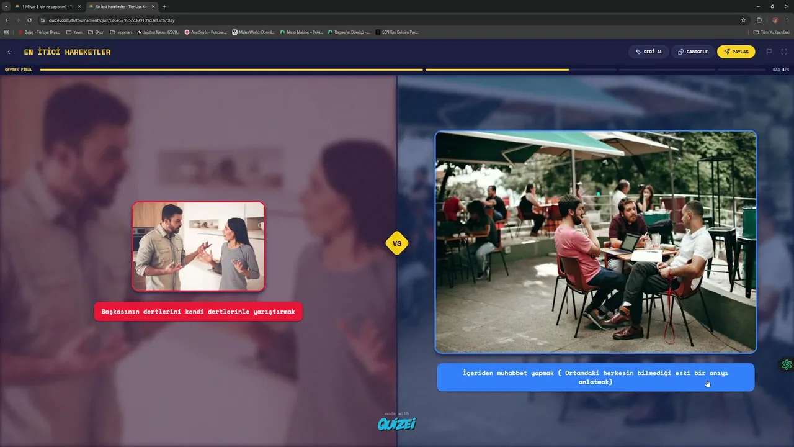794x447 pixels.
Task: Open the 'Ana Sayfa - Persone...' bookmark
Action: pyautogui.click(x=206, y=32)
